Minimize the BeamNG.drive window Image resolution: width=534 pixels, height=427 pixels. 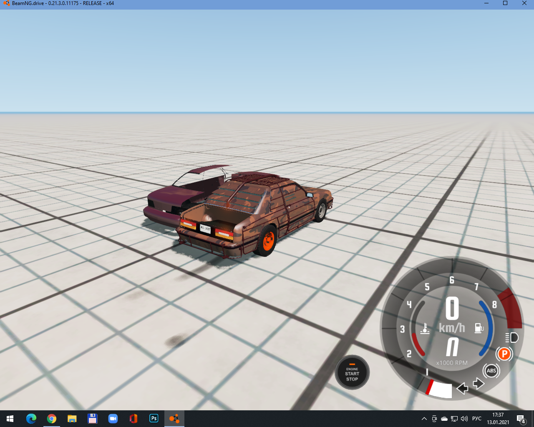coord(486,3)
